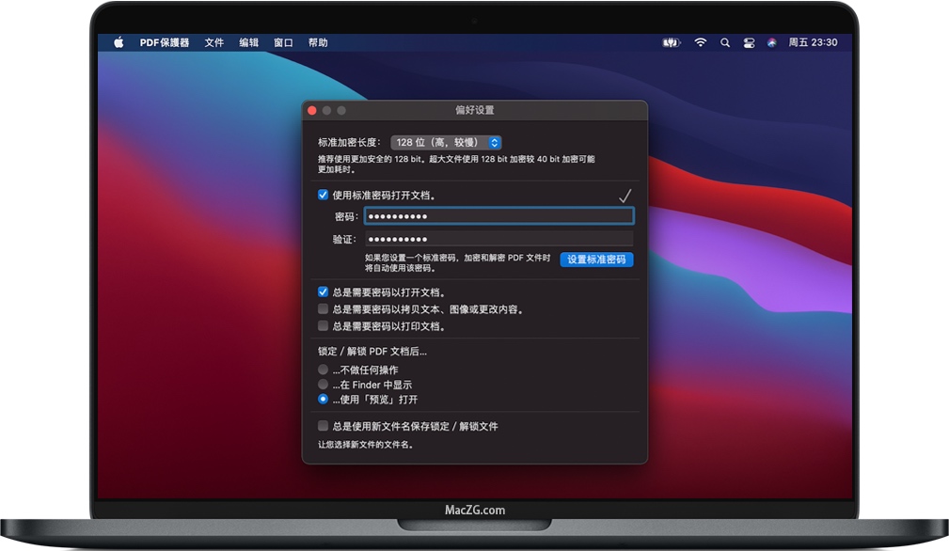
Task: Open Control Center from the menu bar
Action: [x=749, y=41]
